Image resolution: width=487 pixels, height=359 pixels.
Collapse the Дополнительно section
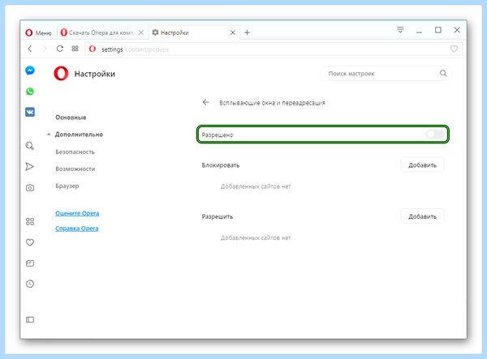[49, 135]
